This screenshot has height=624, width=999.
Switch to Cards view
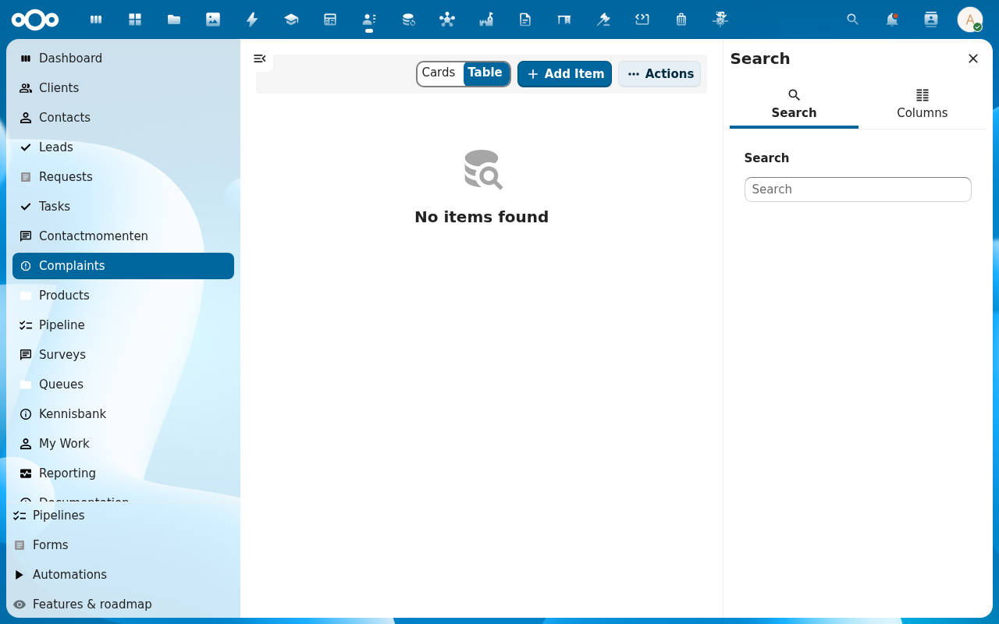click(x=439, y=73)
